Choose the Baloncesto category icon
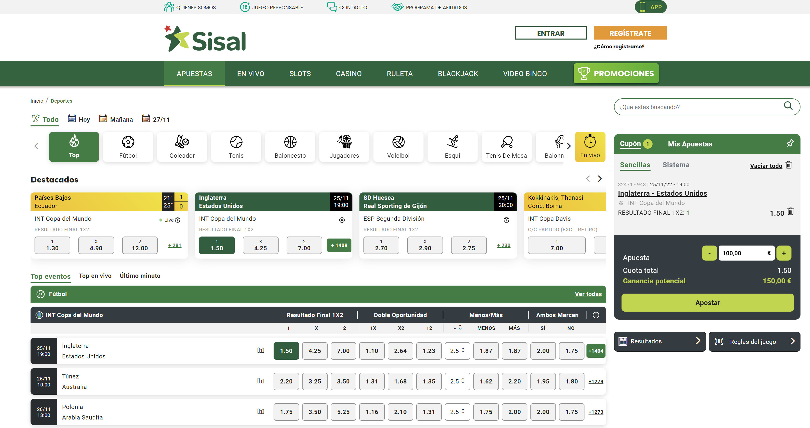 point(290,147)
